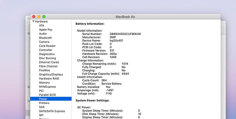Click the Fully Charged label
Screen dimensions: 236x119
point(92,67)
